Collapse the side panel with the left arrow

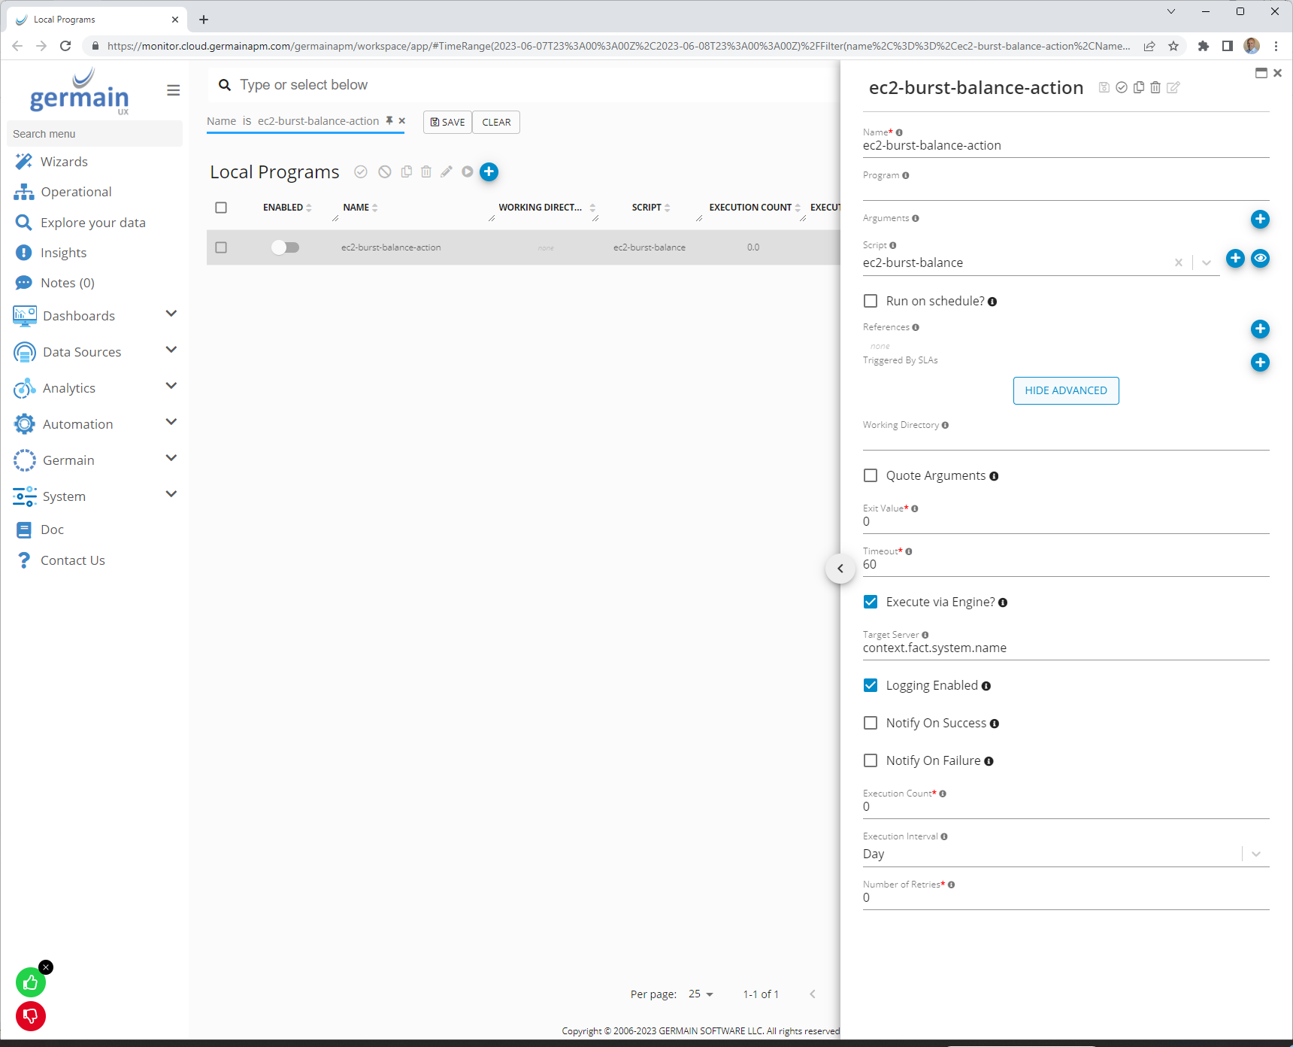click(x=840, y=569)
